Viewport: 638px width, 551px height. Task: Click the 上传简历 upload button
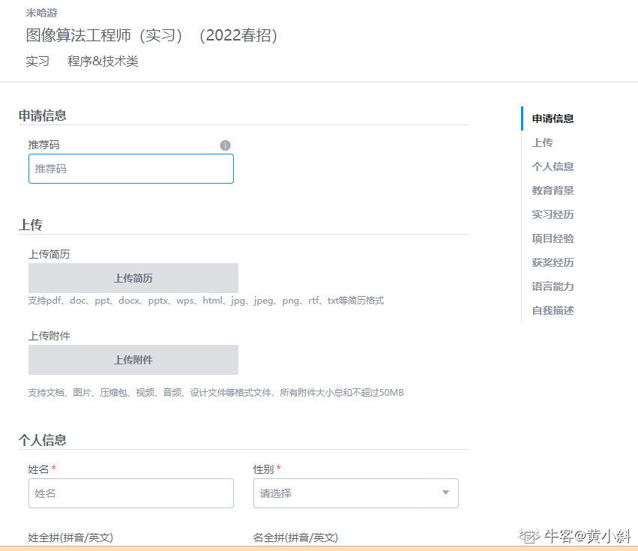(x=133, y=278)
